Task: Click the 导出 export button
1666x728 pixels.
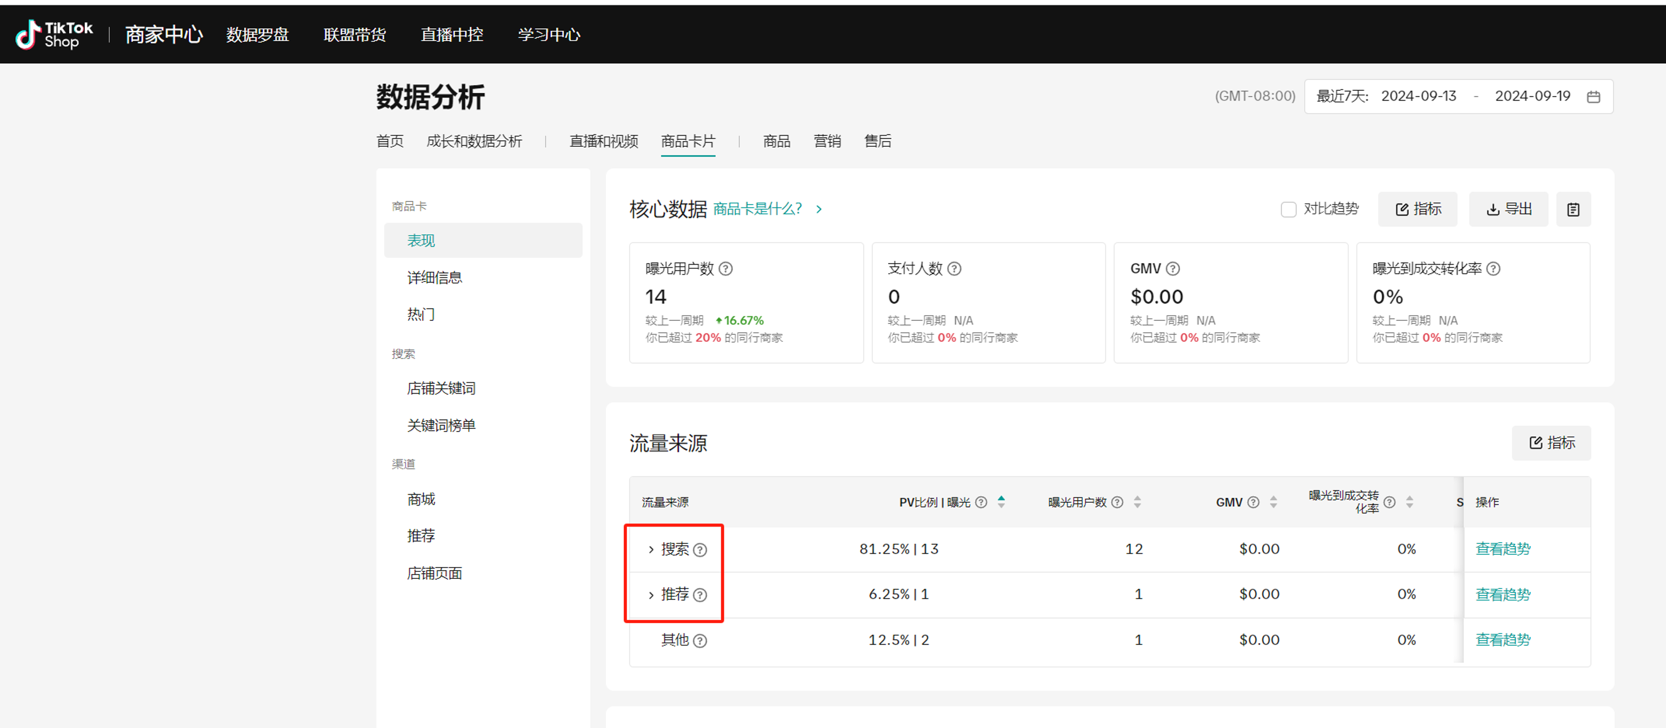Action: point(1508,210)
